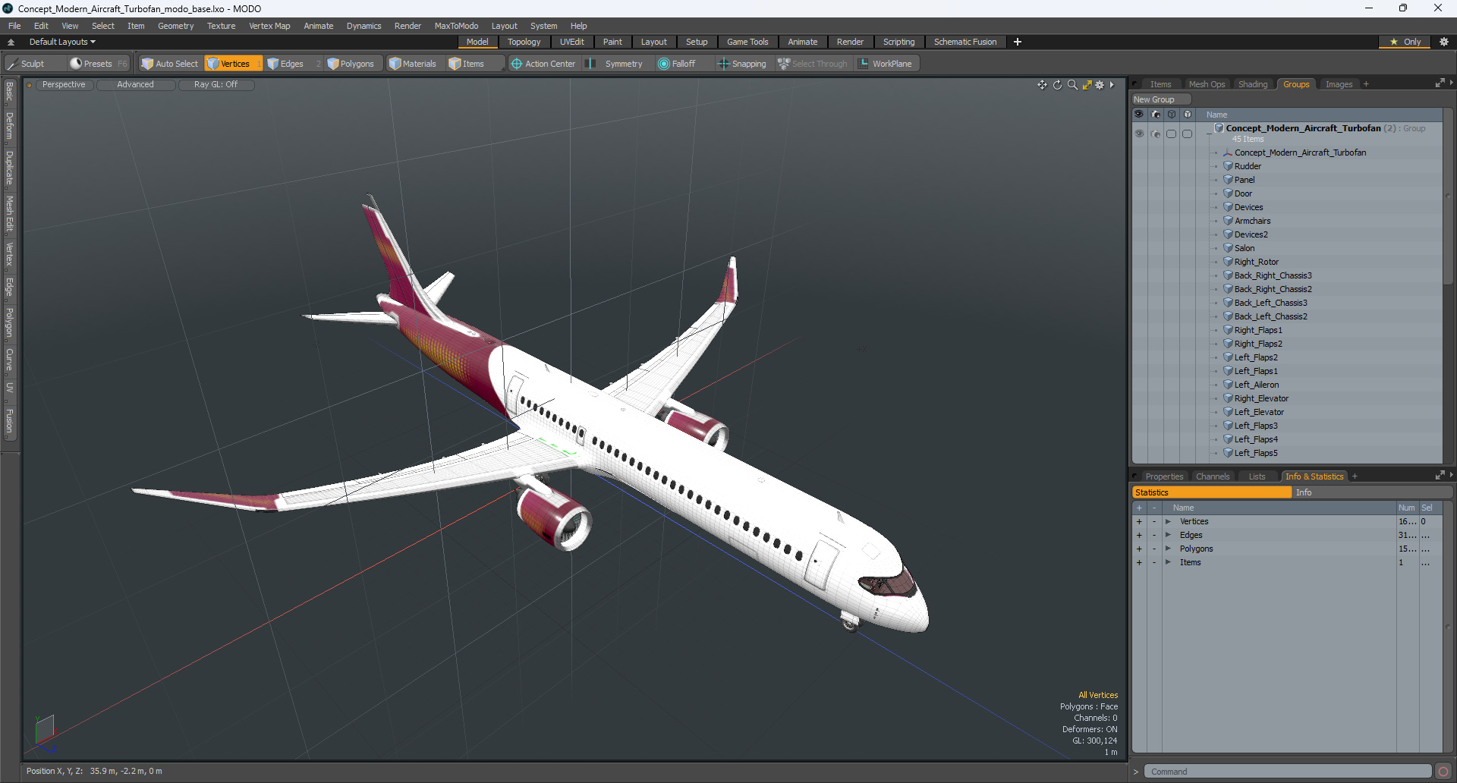1457x783 pixels.
Task: Toggle visibility of Concept_Modern_Aircraft_Turbofan group
Action: (x=1139, y=134)
